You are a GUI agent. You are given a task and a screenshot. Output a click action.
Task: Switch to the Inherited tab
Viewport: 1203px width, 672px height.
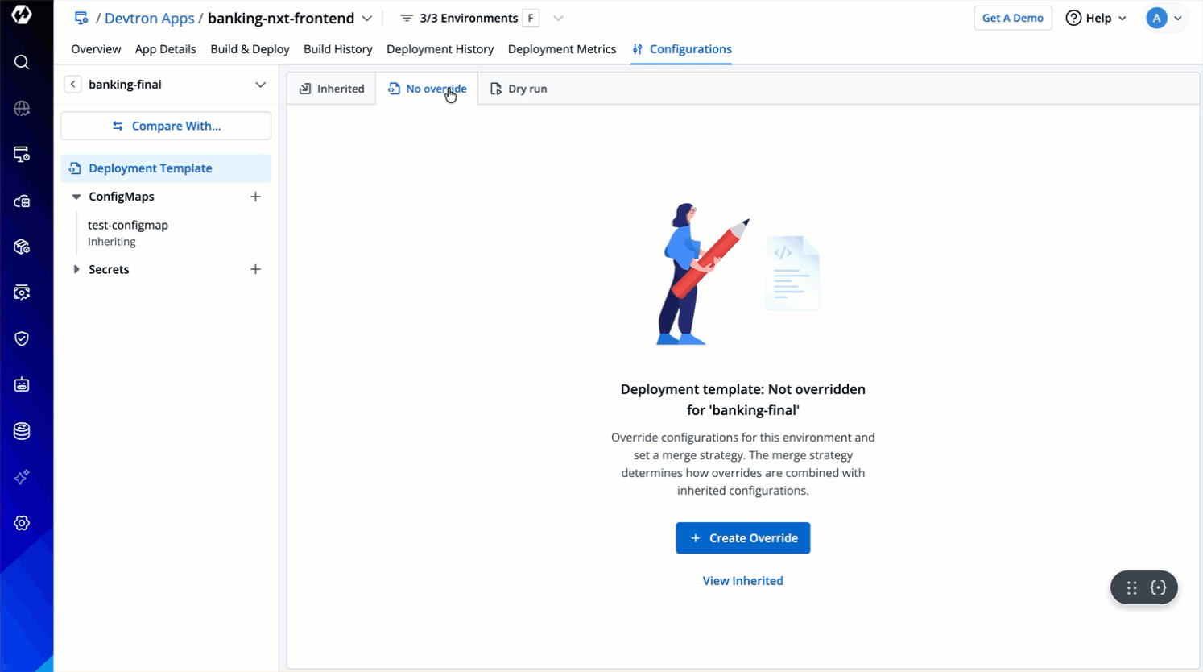pos(332,89)
